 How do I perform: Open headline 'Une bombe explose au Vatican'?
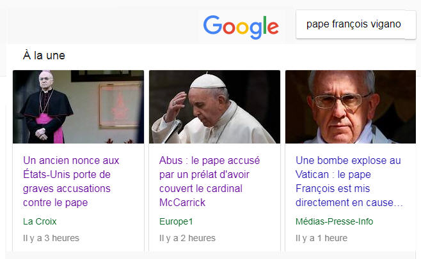coord(349,181)
